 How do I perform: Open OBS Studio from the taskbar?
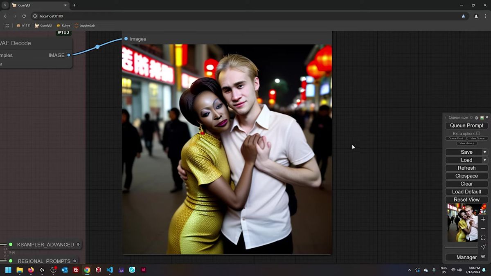point(53,270)
